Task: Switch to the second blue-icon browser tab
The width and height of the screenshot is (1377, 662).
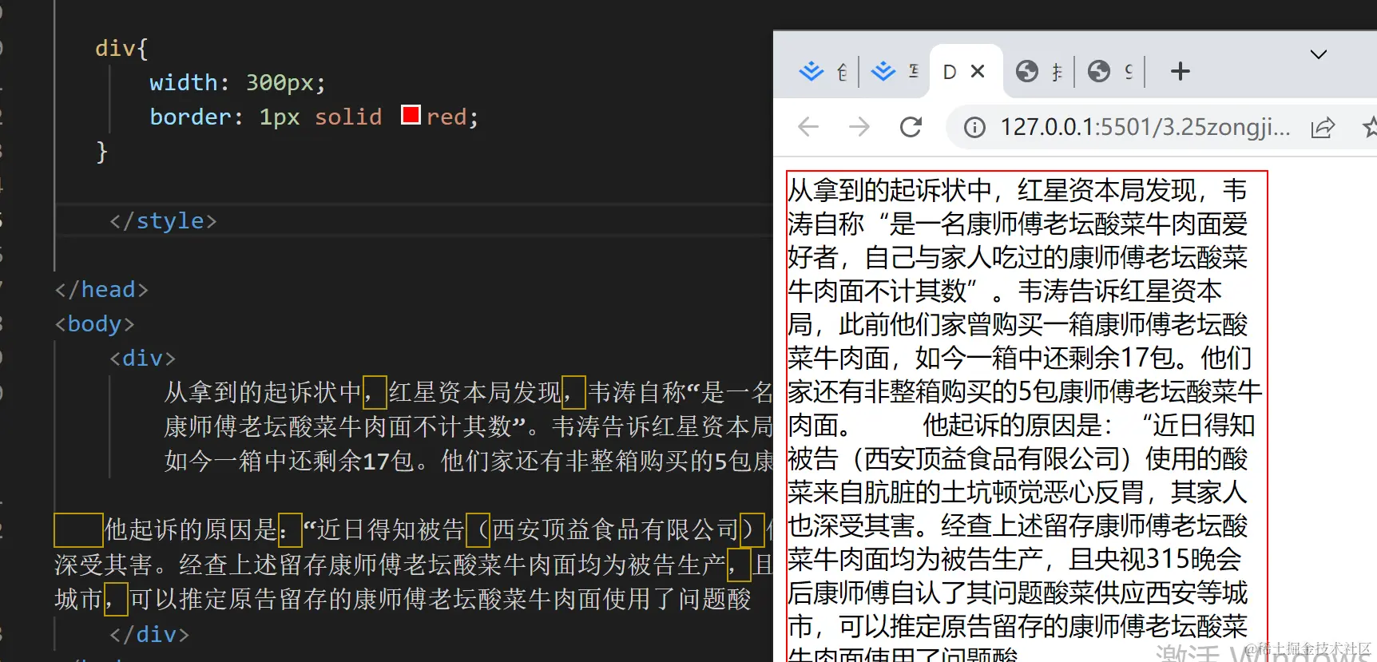Action: pos(894,72)
